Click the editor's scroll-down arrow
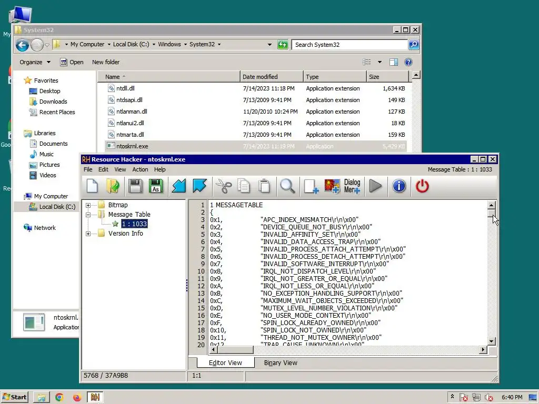 click(491, 341)
